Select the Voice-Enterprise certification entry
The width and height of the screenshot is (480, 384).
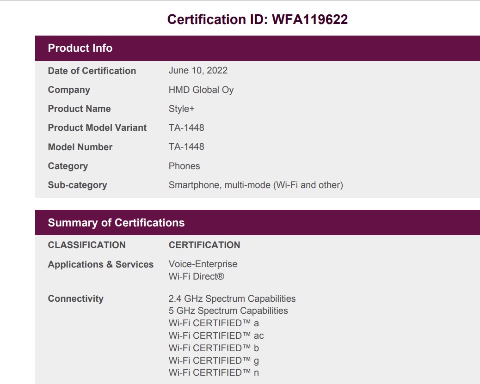coord(203,264)
